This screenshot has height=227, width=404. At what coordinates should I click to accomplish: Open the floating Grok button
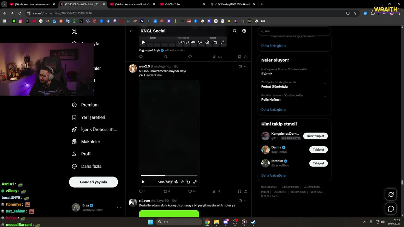(391, 195)
